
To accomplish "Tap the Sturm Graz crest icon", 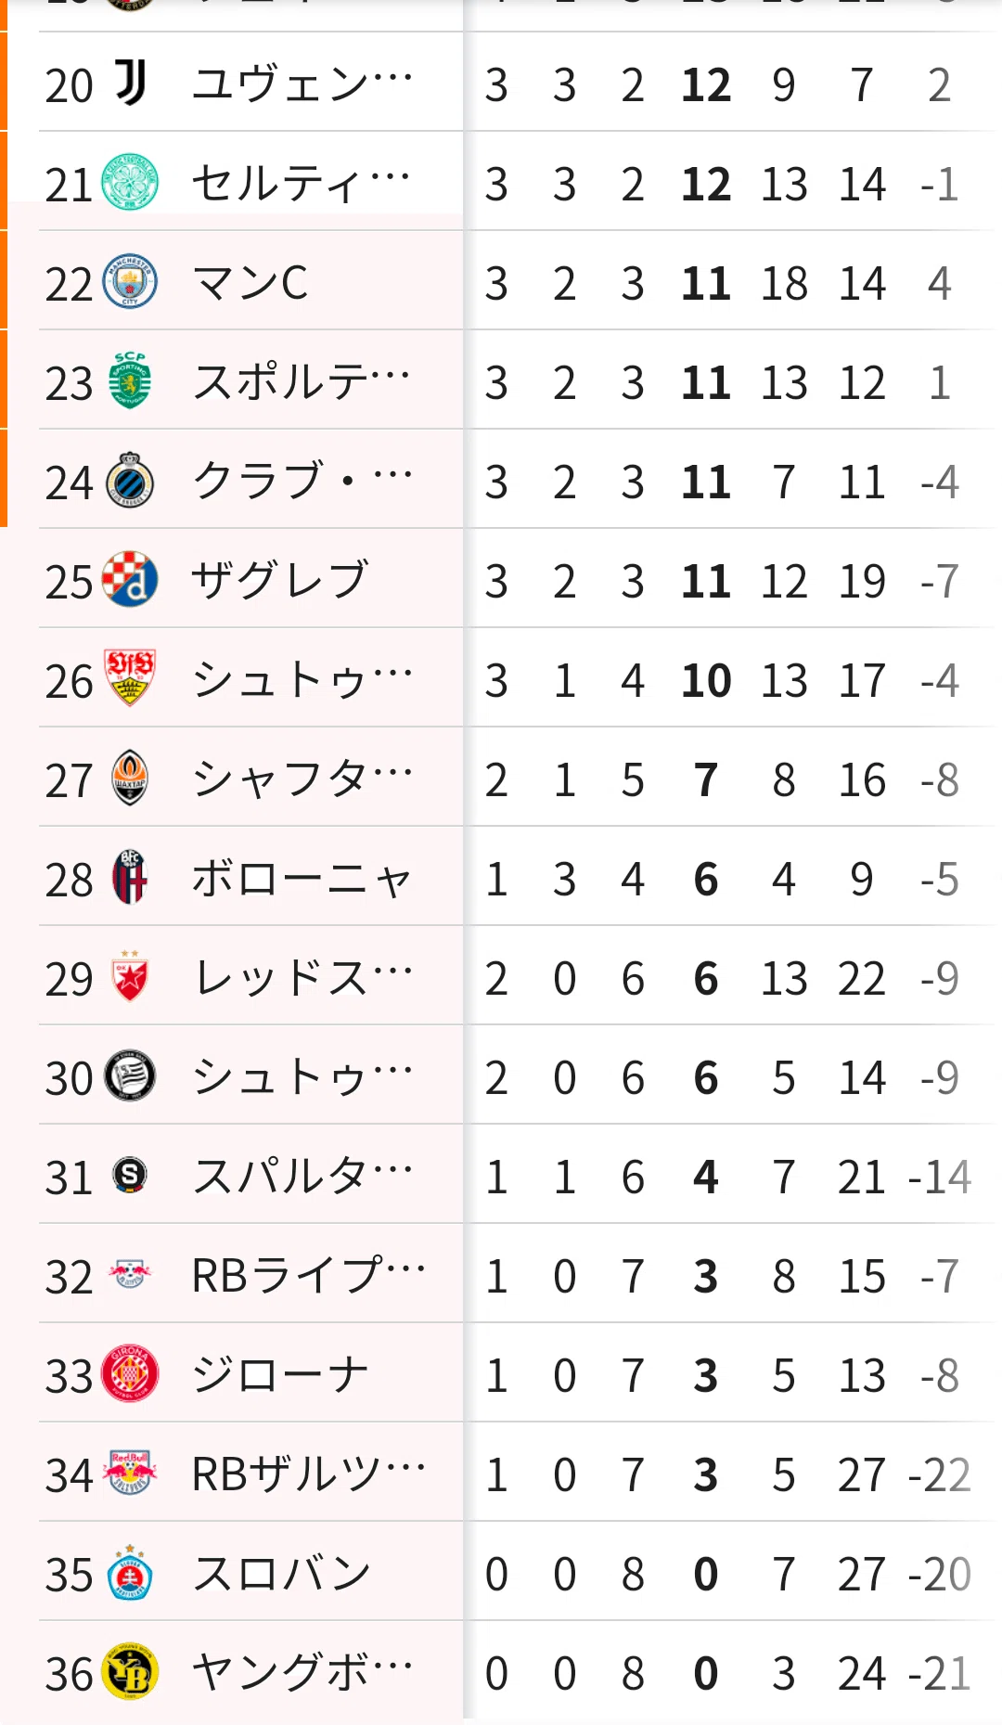I will point(130,1075).
